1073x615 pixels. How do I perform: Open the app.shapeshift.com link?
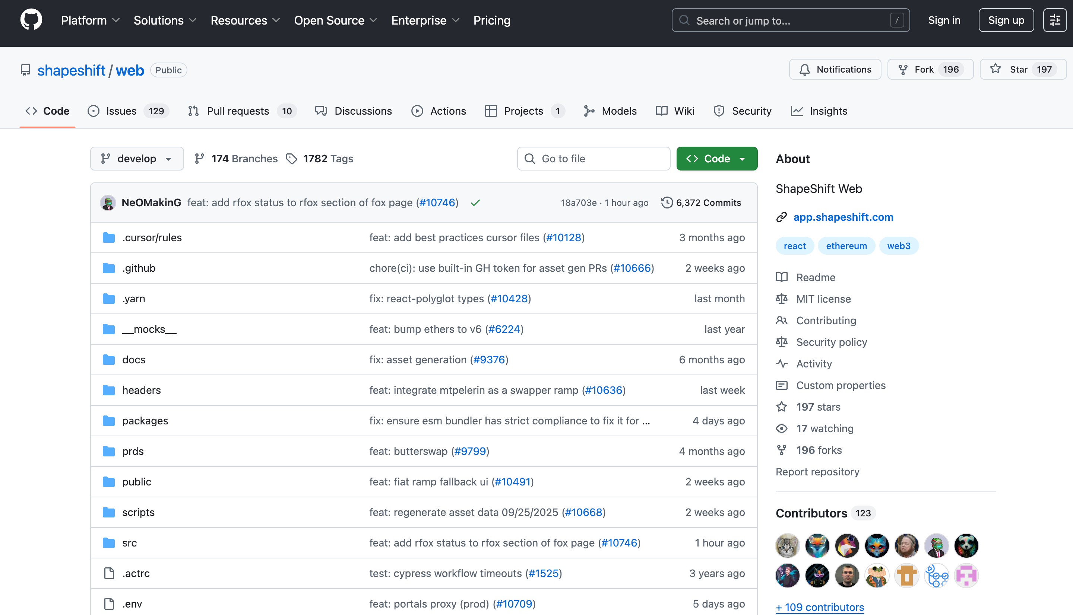843,217
